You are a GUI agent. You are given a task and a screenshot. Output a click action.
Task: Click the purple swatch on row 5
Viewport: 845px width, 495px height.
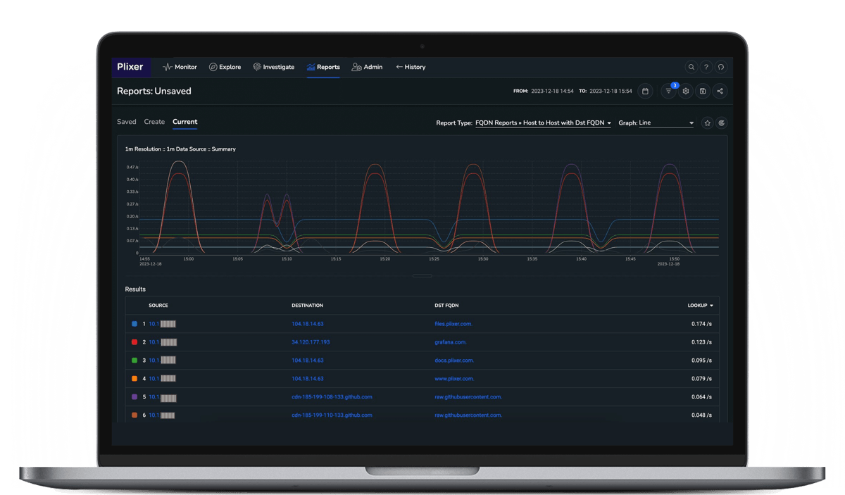click(134, 396)
